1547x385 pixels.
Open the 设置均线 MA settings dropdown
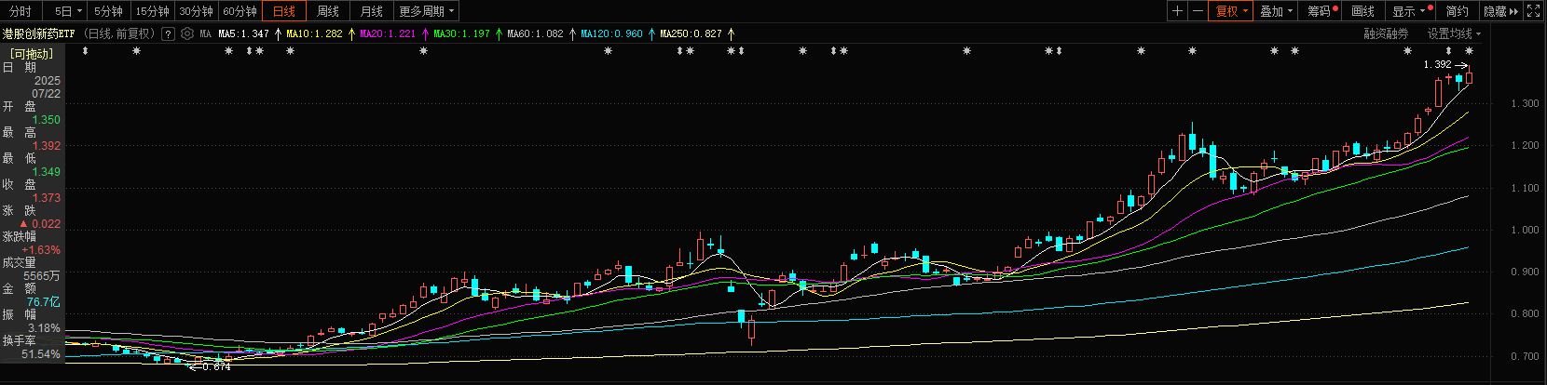(1454, 33)
